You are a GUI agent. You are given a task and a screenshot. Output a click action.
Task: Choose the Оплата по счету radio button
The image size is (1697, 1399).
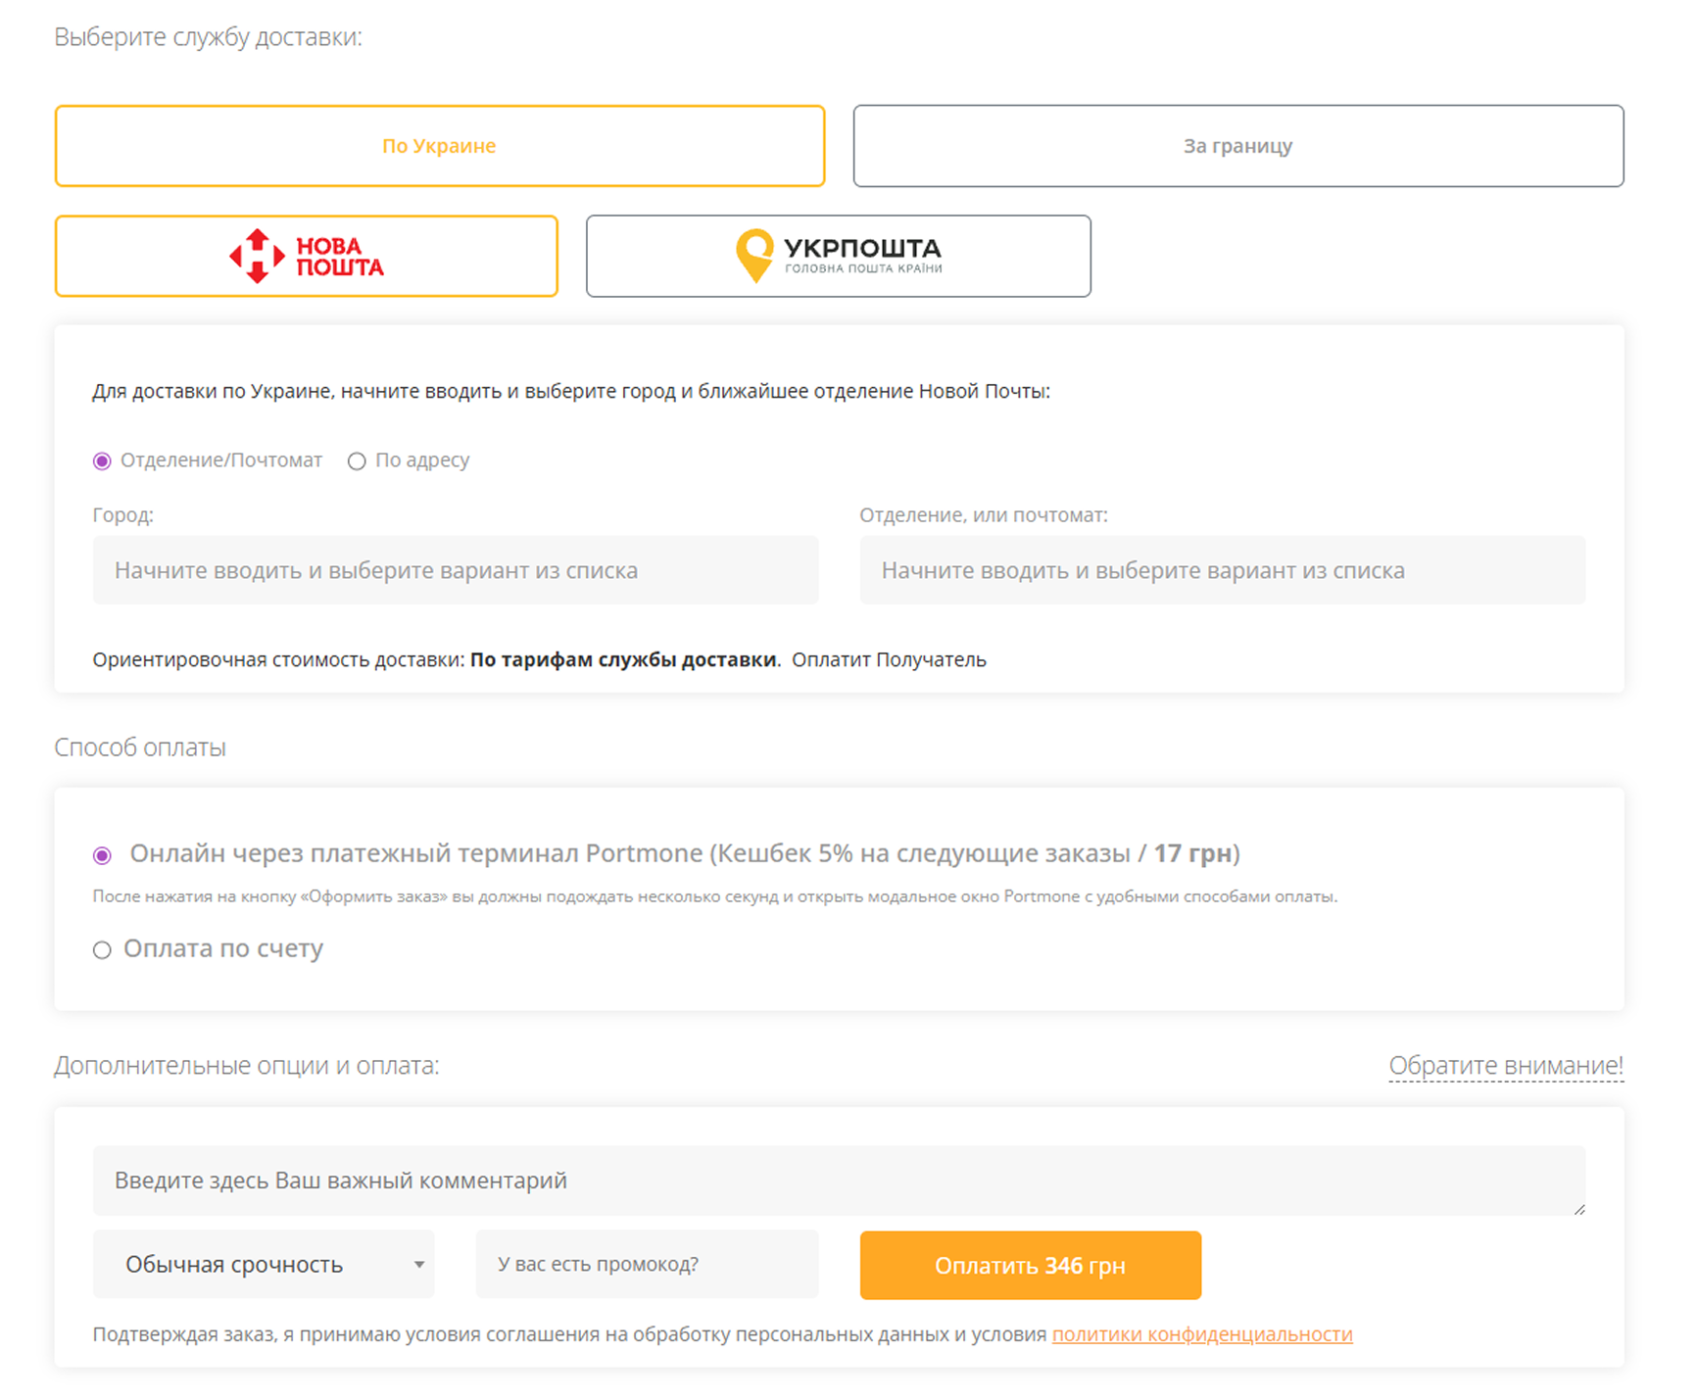[102, 950]
